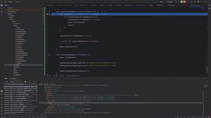Viewport: 211px width, 118px height.
Task: Open the run configuration dropdown
Action: click(170, 2)
